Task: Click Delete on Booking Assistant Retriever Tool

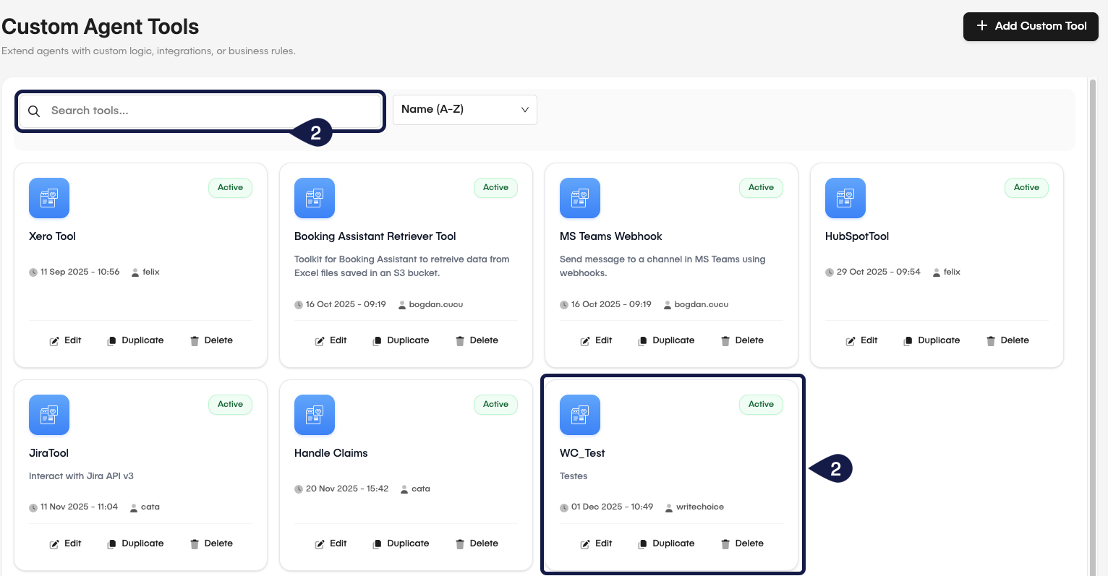Action: [x=477, y=340]
